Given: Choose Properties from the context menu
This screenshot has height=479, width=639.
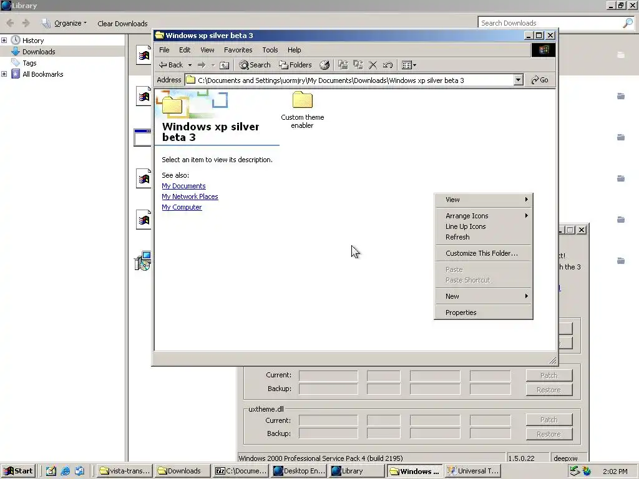Looking at the screenshot, I should (484, 313).
